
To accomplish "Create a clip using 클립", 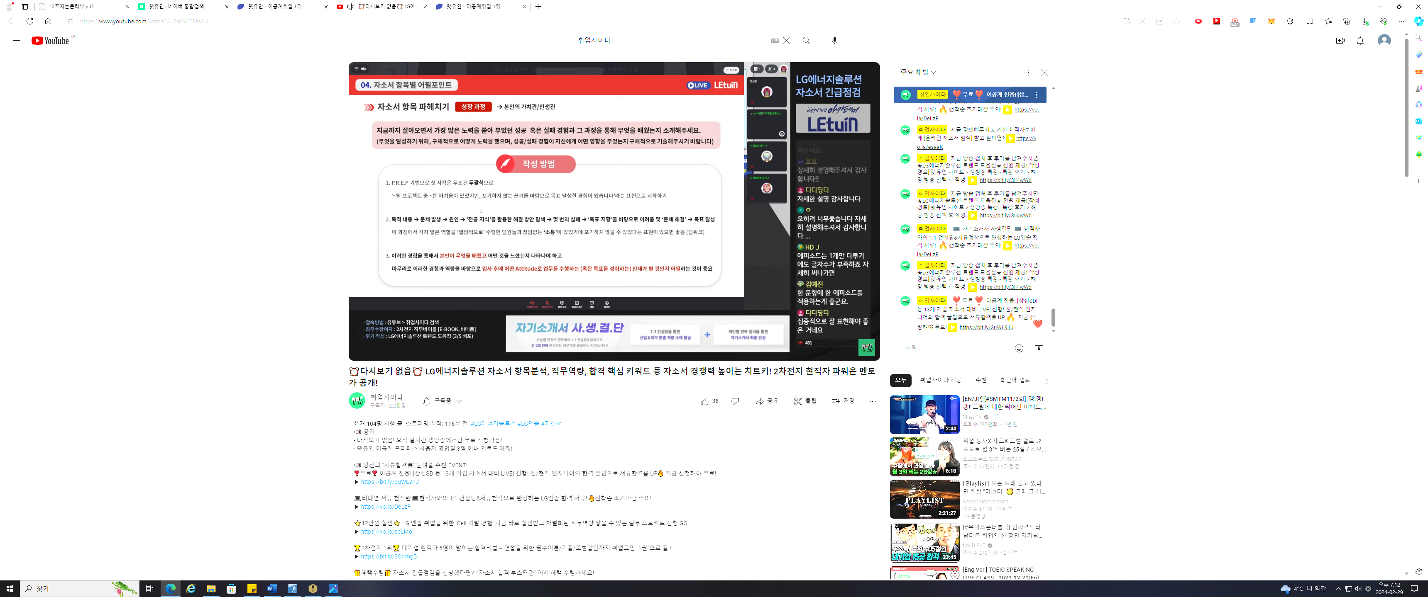I will (805, 401).
